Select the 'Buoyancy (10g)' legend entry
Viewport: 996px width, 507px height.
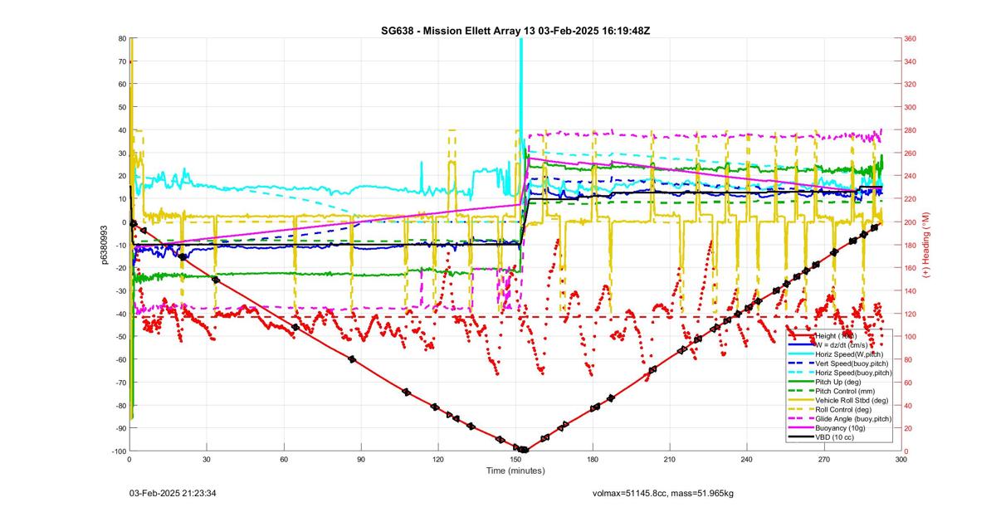click(x=839, y=429)
